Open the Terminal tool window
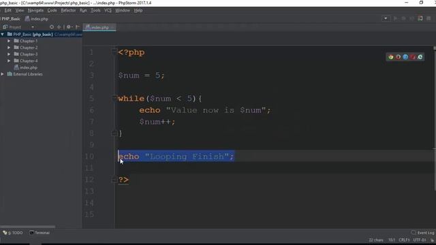 click(x=40, y=233)
